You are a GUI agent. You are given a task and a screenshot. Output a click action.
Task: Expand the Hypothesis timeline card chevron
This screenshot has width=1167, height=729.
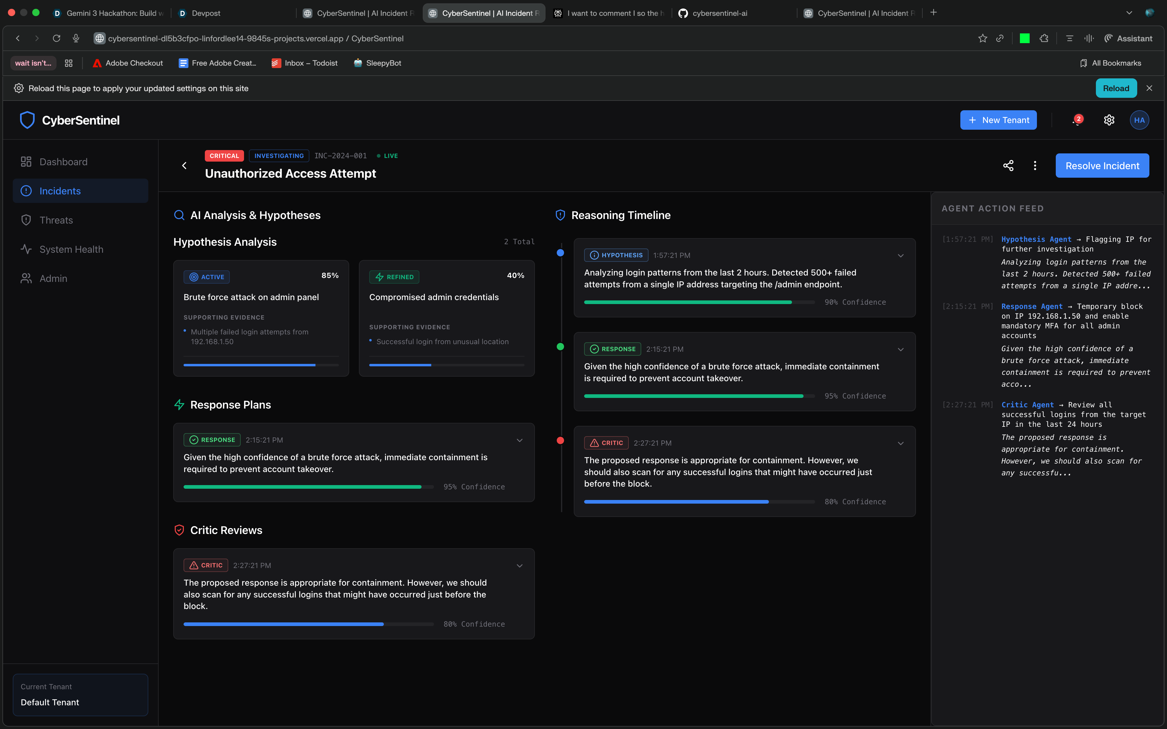900,255
